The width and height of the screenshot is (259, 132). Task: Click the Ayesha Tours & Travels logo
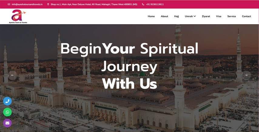[18, 16]
